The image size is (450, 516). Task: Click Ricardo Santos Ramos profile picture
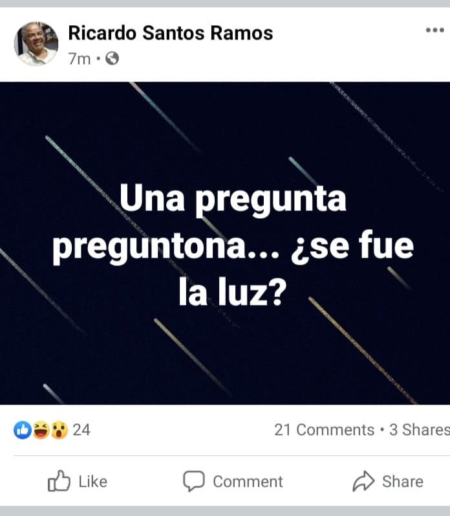click(x=36, y=44)
